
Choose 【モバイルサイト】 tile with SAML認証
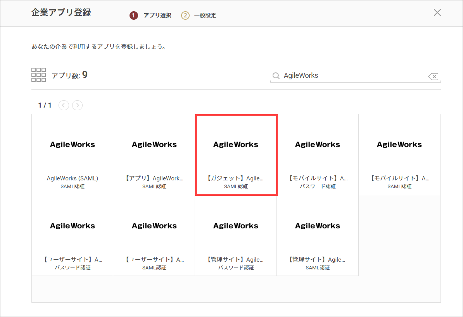tap(399, 154)
